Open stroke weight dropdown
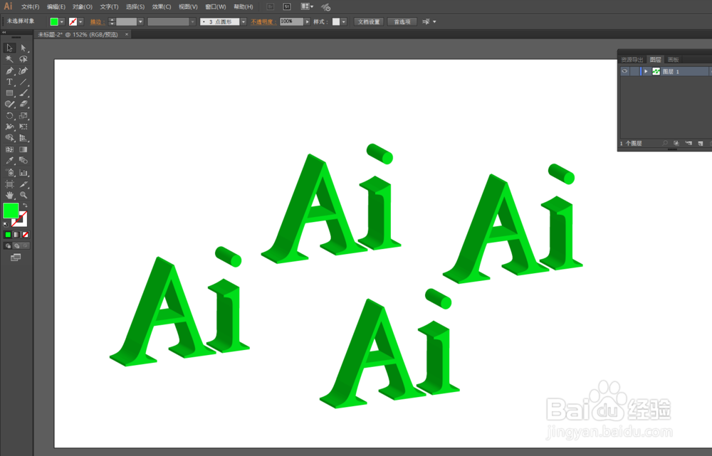The width and height of the screenshot is (712, 456). (x=140, y=22)
